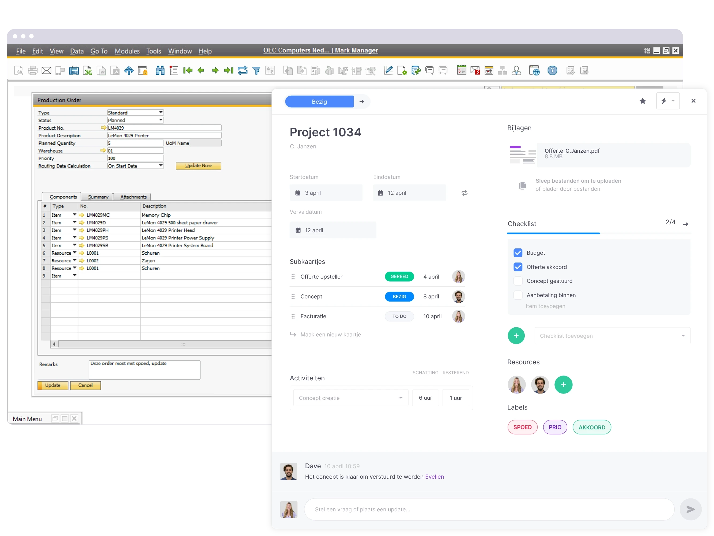Click the left arrow of components scrollbar
The width and height of the screenshot is (714, 536).
(54, 344)
